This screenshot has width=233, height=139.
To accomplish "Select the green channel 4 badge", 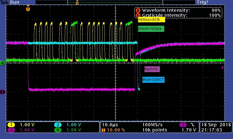I will coord(58,130).
